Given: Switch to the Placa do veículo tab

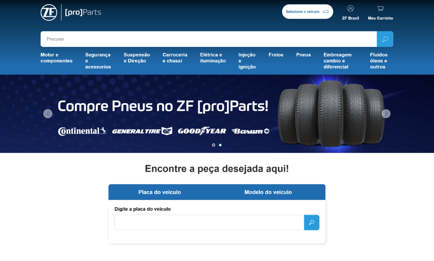Looking at the screenshot, I should point(159,192).
